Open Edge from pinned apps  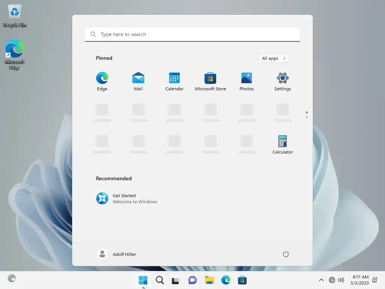(x=102, y=82)
